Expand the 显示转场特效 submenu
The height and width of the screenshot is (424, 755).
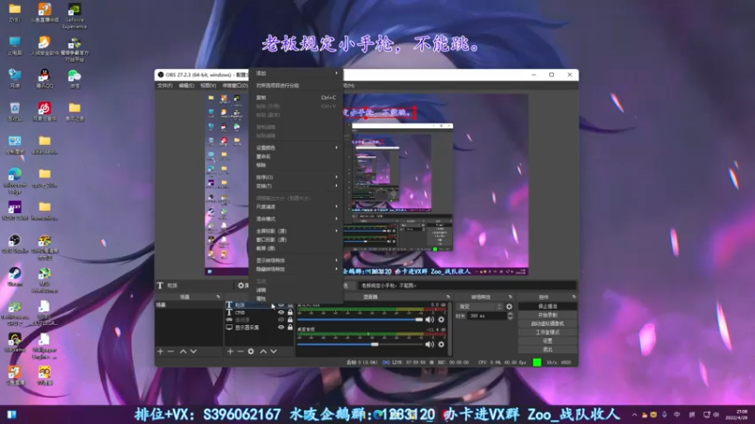295,261
